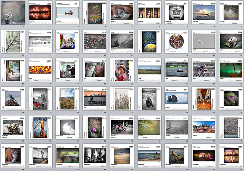Select slide 43 monochrome lighthouse and sea
This screenshot has width=244, height=171.
pos(177,127)
